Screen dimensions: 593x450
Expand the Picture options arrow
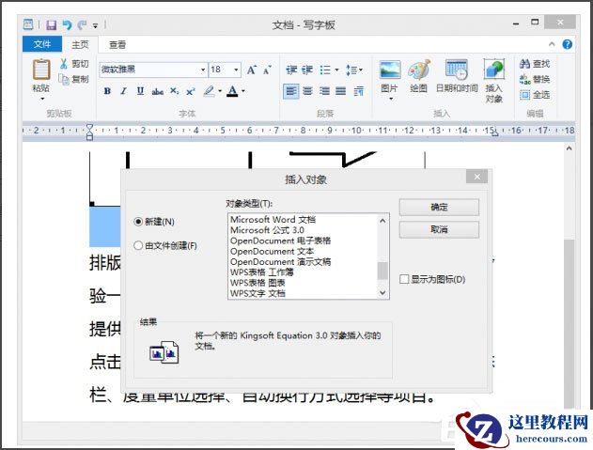(x=391, y=99)
